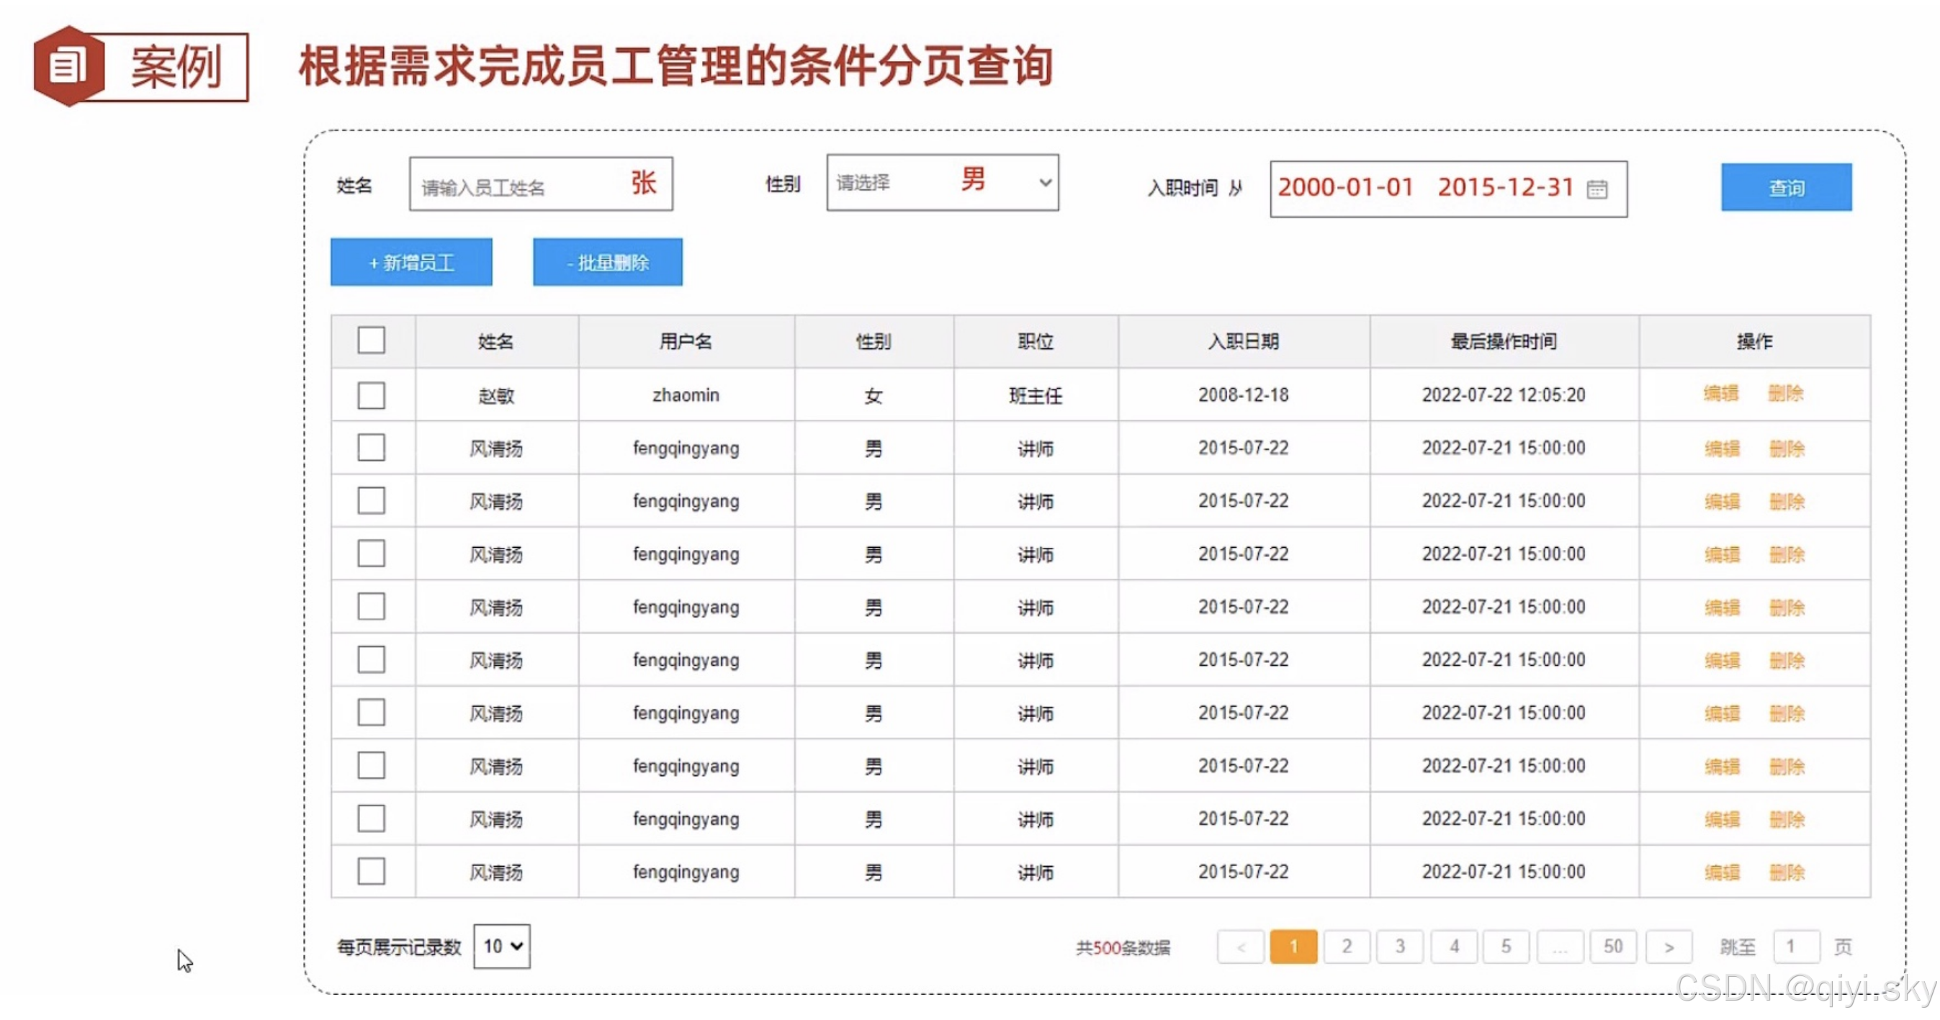
Task: Go to next page arrow
Action: [1668, 947]
